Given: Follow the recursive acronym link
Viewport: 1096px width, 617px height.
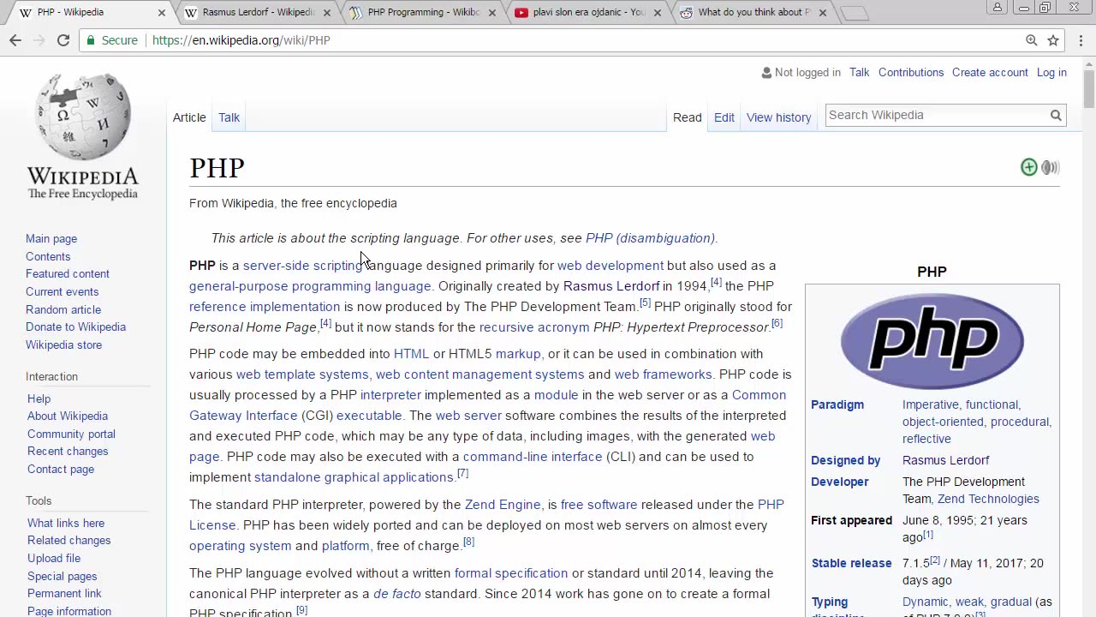Looking at the screenshot, I should click(x=534, y=327).
